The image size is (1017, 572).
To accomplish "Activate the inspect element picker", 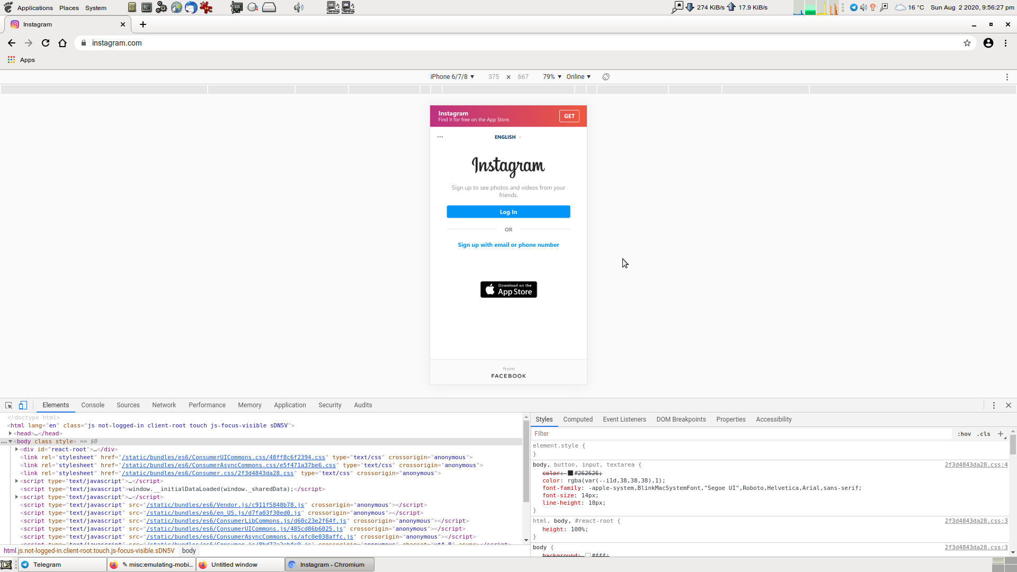I will tap(9, 405).
